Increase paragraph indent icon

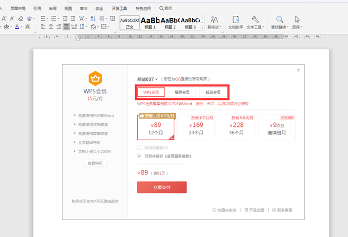[x=73, y=19]
